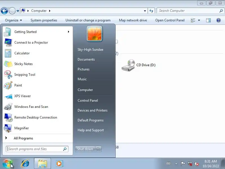Open the view options dropdown arrow
This screenshot has height=169, width=225.
coord(199,20)
